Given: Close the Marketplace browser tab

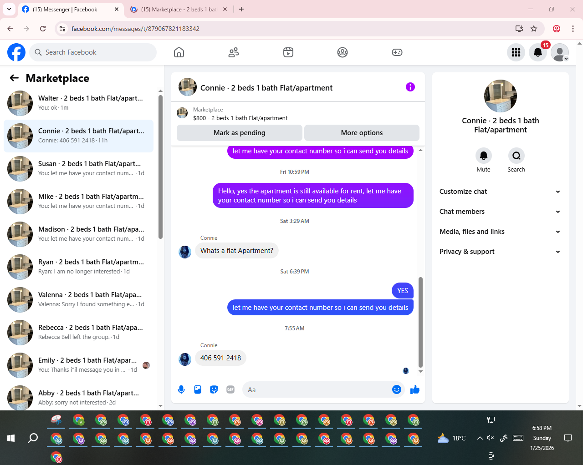Looking at the screenshot, I should pos(225,9).
